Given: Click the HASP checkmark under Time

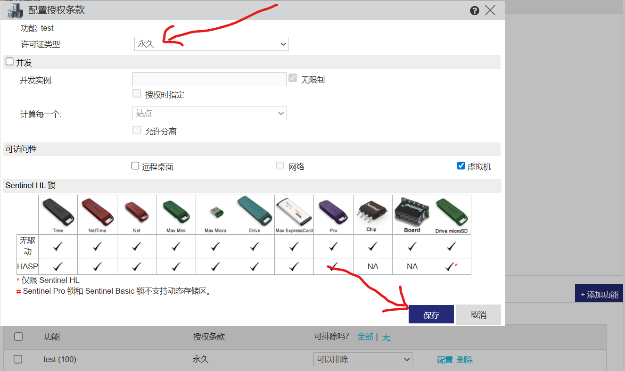Looking at the screenshot, I should pyautogui.click(x=58, y=266).
